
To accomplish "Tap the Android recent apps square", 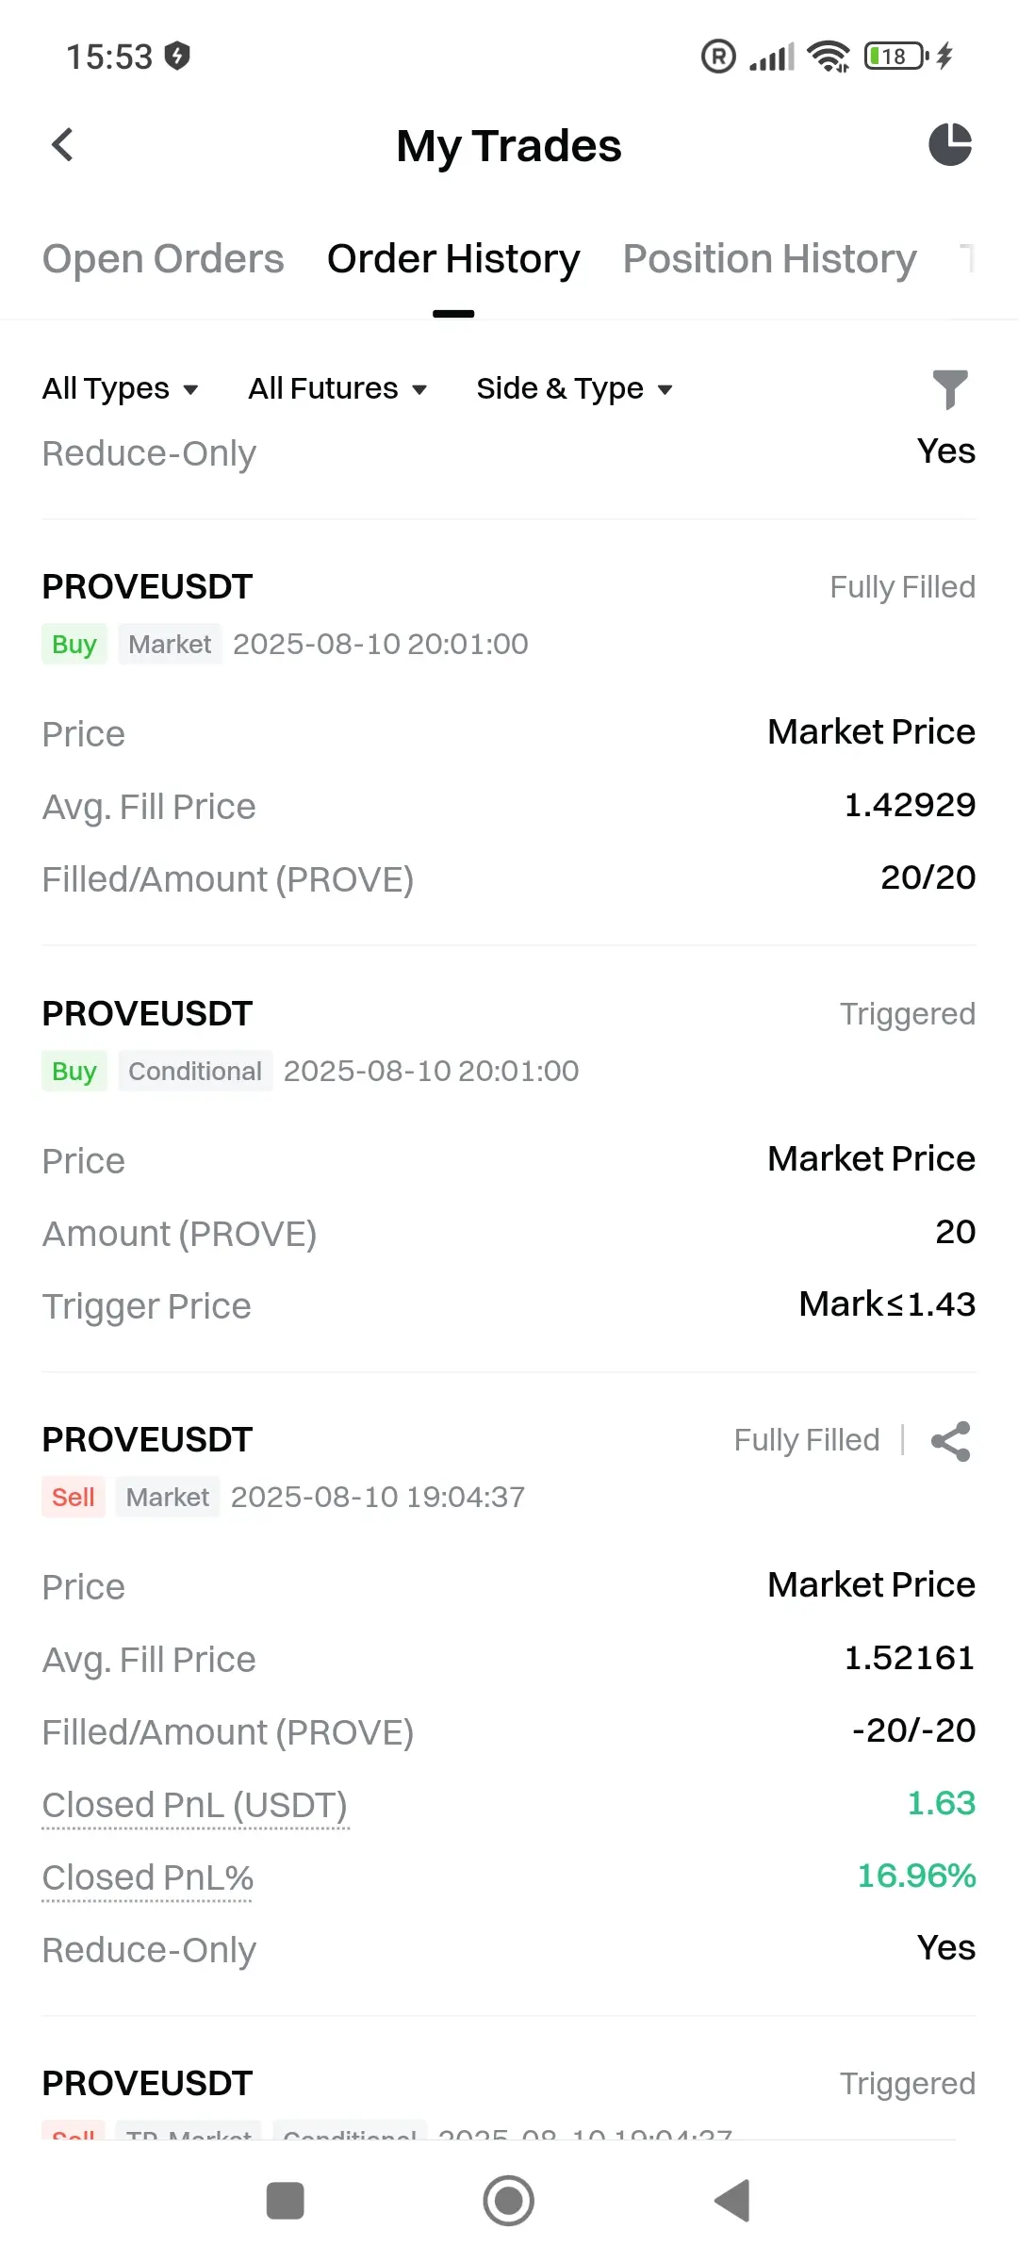I will pos(286,2201).
